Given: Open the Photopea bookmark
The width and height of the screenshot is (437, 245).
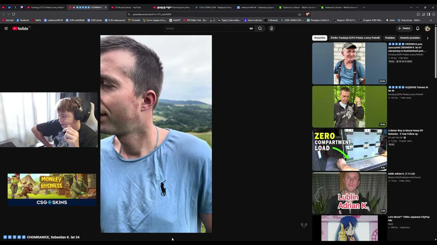Looking at the screenshot, I should click(x=319, y=20).
